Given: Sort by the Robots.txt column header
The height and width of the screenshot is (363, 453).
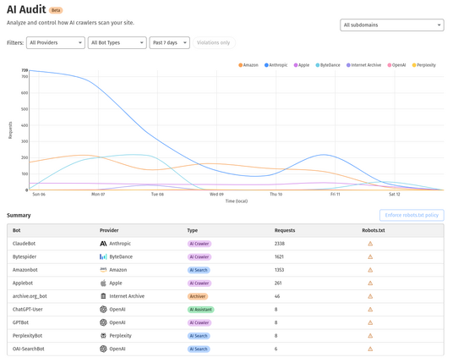Looking at the screenshot, I should tap(374, 230).
